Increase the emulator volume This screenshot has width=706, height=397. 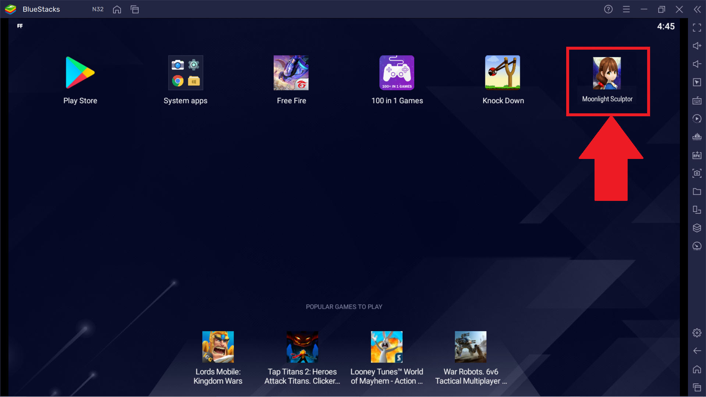click(697, 46)
